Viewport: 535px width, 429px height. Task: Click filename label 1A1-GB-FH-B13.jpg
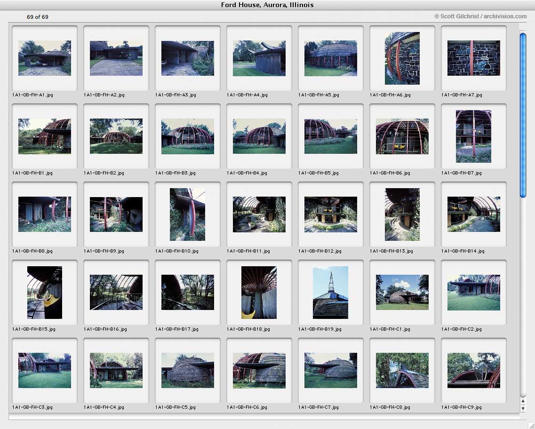391,251
